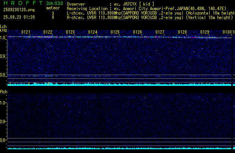Select the R-ch antenna description line

click(x=149, y=17)
